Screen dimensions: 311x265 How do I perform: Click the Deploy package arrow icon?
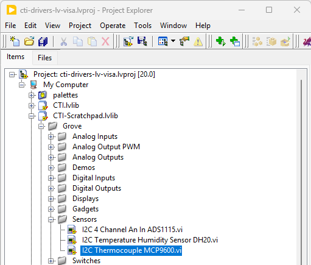pyautogui.click(x=285, y=41)
